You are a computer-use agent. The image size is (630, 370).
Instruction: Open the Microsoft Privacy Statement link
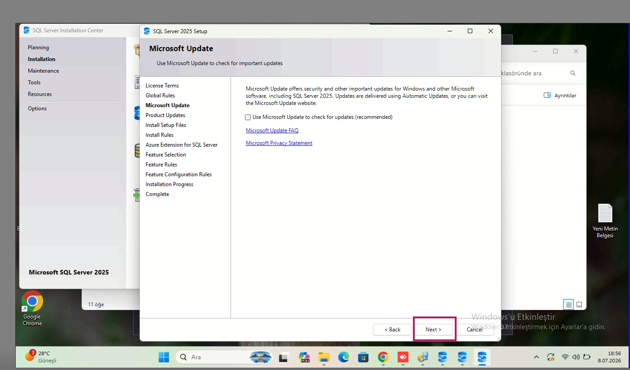point(279,143)
